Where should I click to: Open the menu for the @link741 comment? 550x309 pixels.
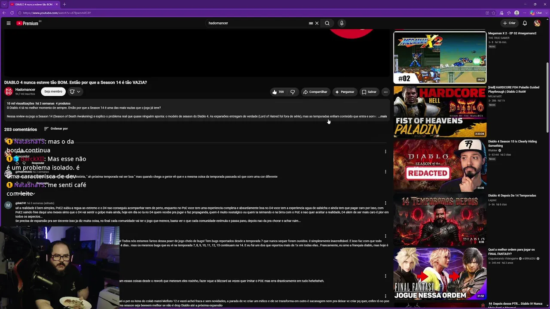click(x=385, y=203)
